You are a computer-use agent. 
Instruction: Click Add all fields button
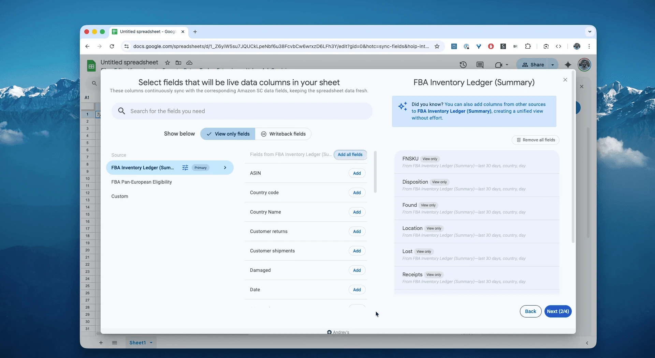pos(350,155)
